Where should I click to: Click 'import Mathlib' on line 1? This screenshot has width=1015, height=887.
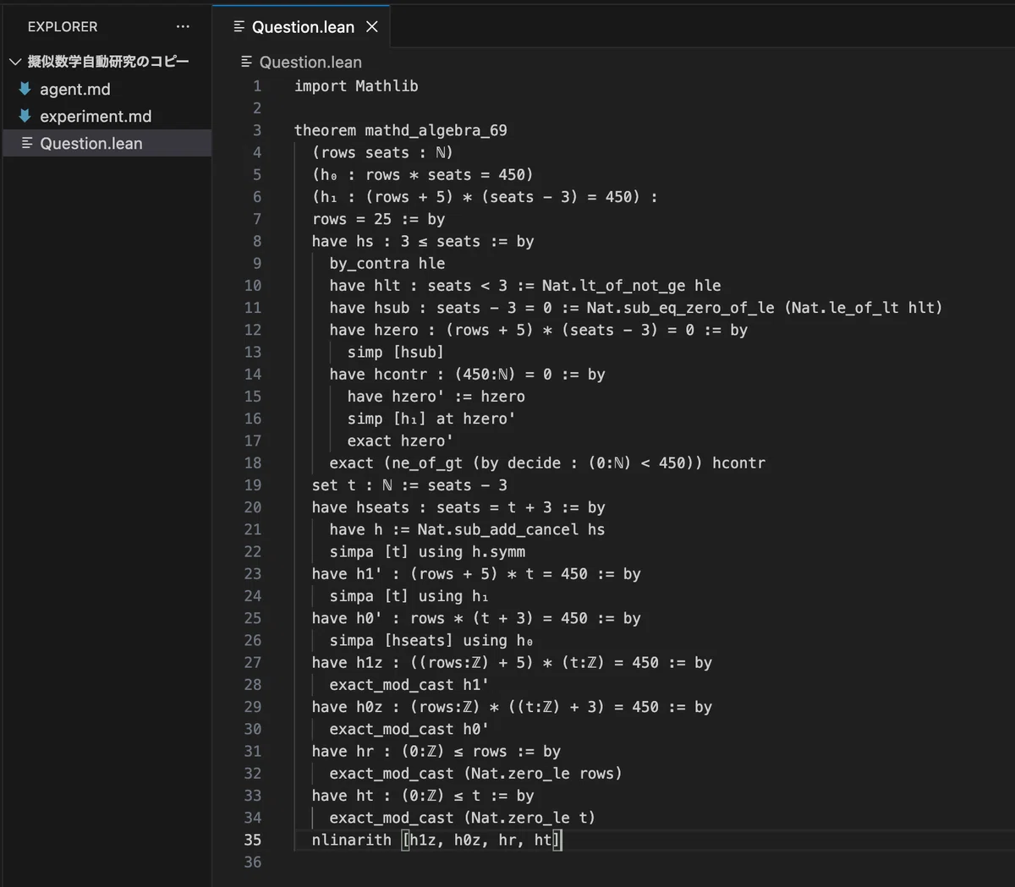(356, 86)
